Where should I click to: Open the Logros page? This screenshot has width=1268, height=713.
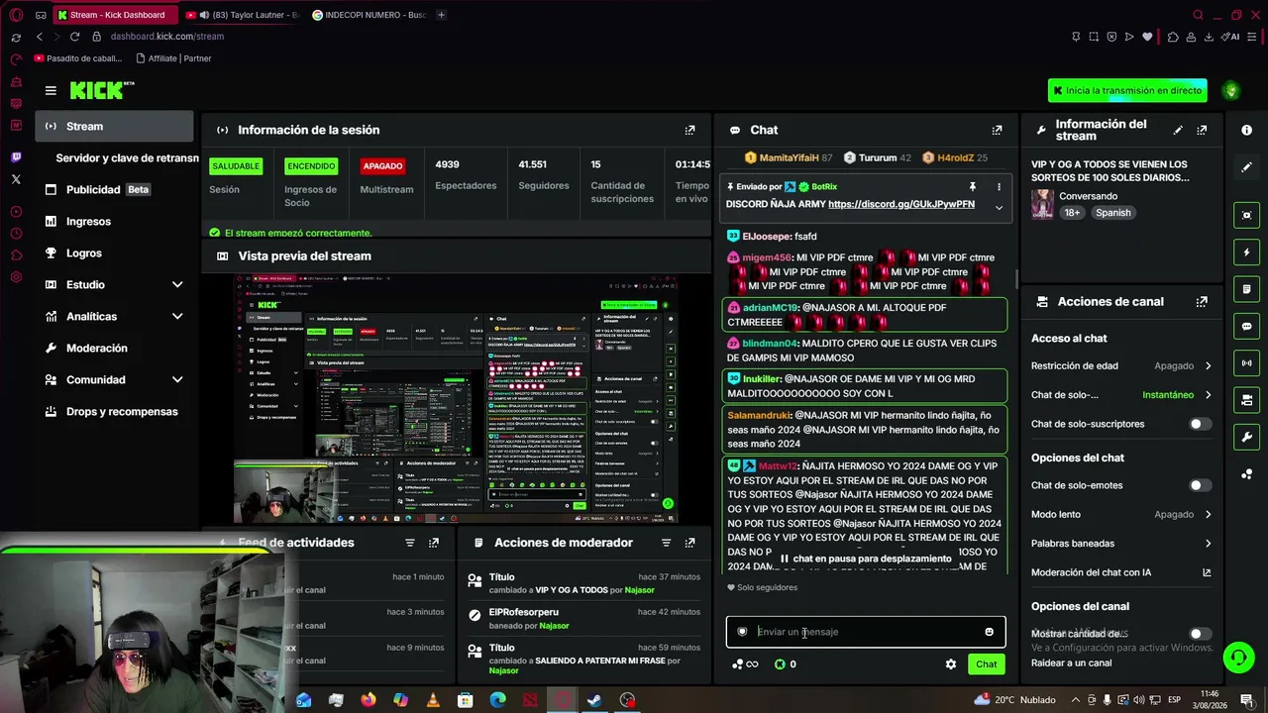coord(114,253)
